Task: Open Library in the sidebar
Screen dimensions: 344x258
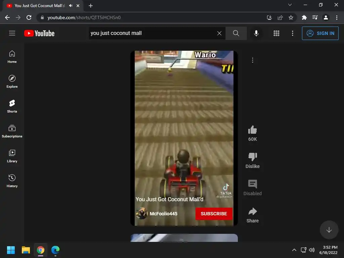Action: point(12,156)
